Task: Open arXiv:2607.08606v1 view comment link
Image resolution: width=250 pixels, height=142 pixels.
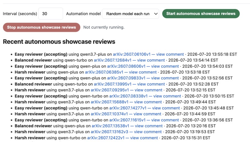Action: [143, 66]
